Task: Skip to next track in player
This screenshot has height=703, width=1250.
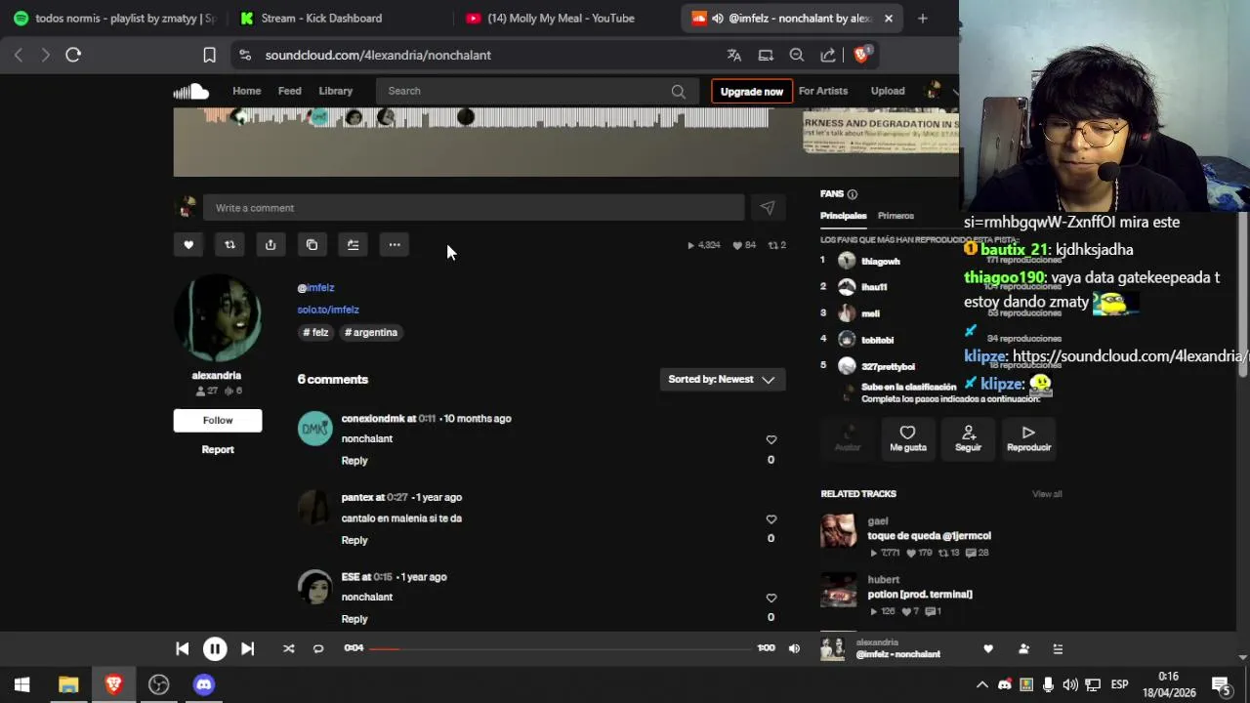Action: (x=247, y=648)
